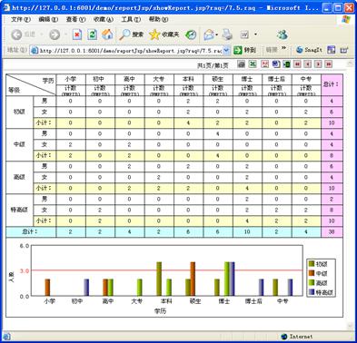
Task: Open the 文件 menu
Action: 21,19
